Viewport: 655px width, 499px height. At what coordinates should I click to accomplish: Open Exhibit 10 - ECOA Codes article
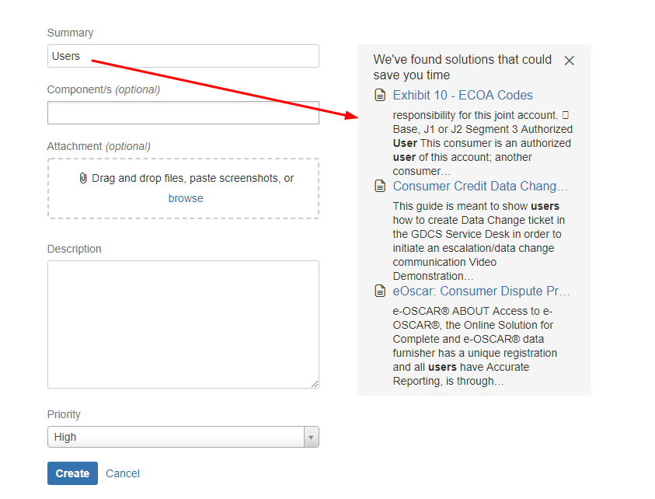point(462,96)
